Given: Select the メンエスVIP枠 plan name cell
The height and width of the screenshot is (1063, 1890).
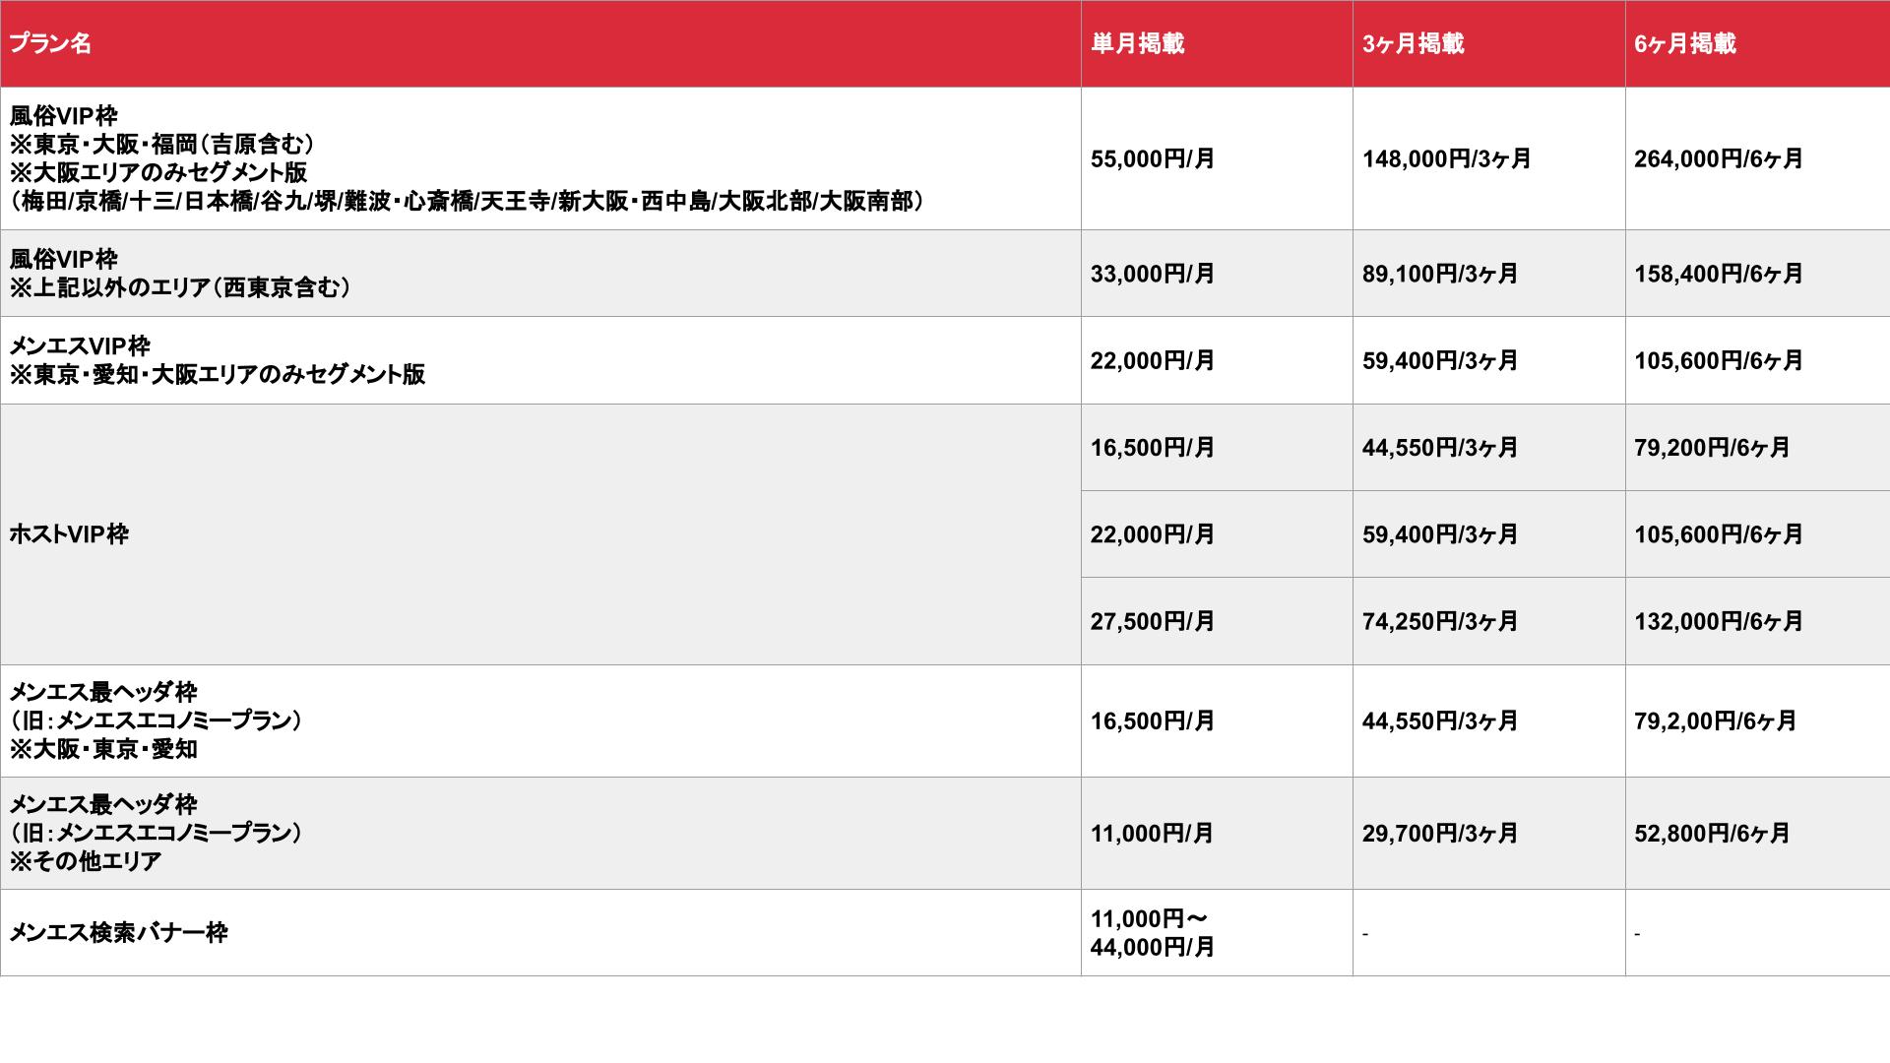Looking at the screenshot, I should coord(540,360).
